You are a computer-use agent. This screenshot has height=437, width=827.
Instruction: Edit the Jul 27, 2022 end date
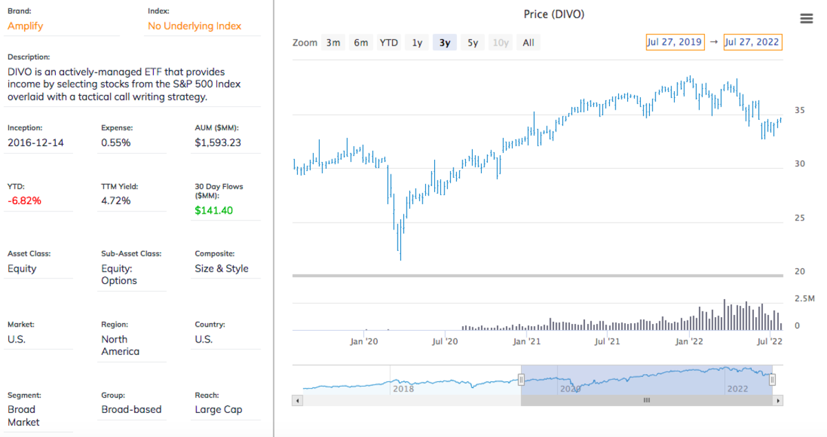[752, 42]
